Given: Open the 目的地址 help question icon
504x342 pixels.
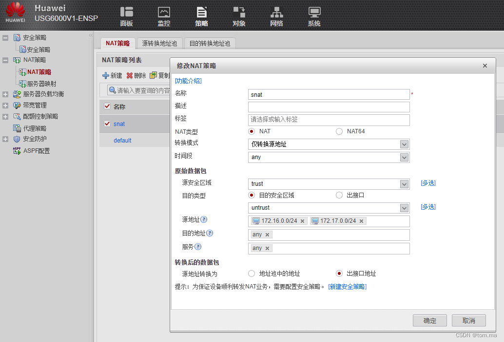Looking at the screenshot, I should point(210,233).
